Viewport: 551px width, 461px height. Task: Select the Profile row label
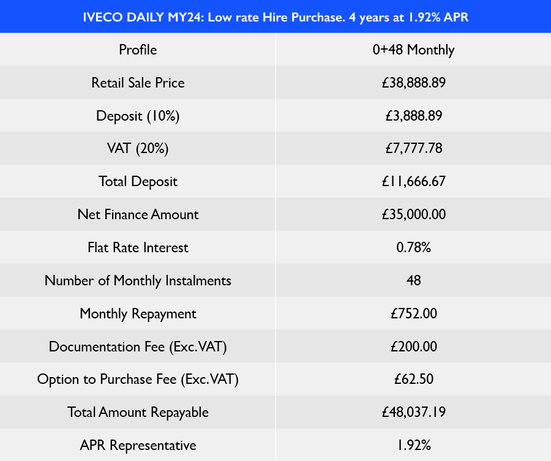[x=138, y=50]
